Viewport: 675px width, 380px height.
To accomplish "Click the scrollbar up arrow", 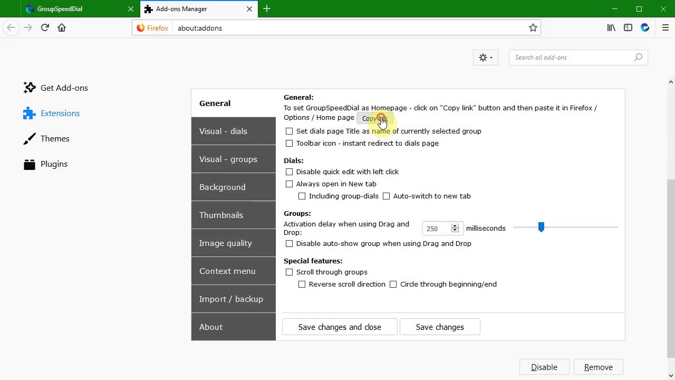I will coord(671,82).
